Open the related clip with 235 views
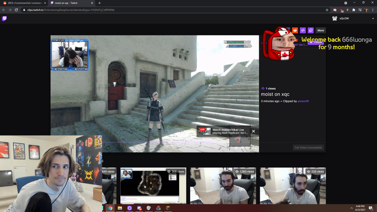 (x=293, y=185)
